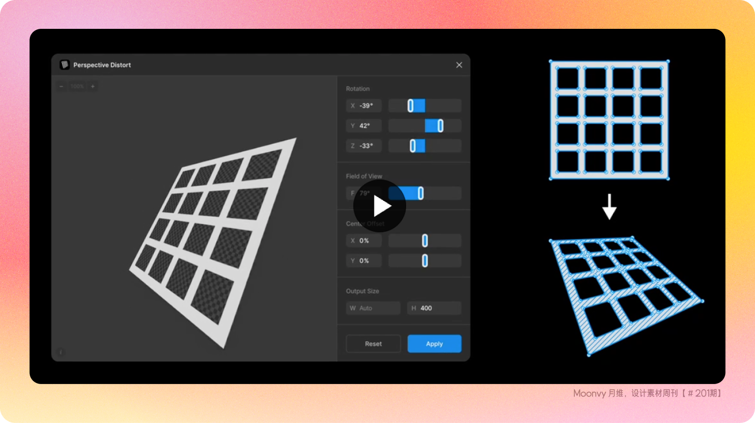
Task: Click the Field of View slider handle
Action: coord(421,193)
